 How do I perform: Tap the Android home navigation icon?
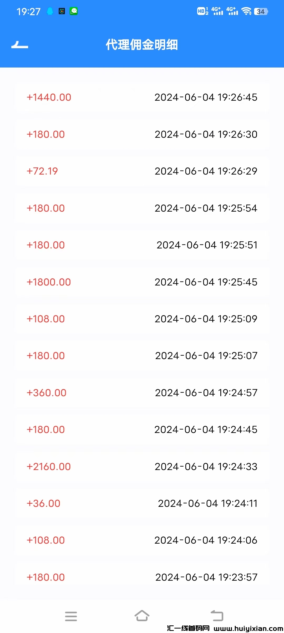point(142,616)
